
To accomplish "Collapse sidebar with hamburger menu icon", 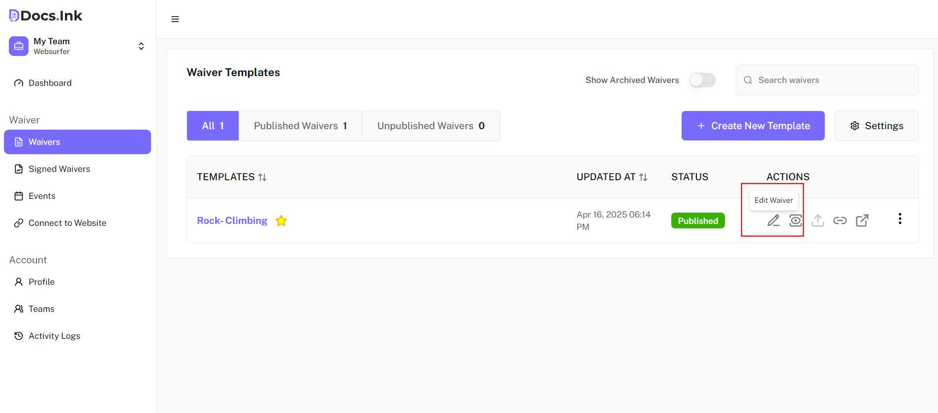I will tap(175, 19).
